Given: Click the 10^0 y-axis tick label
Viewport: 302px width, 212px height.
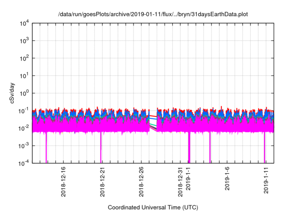Looking at the screenshot, I should [x=24, y=93].
